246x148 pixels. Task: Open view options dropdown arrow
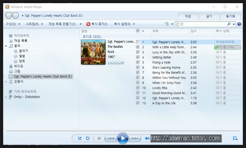pos(172,24)
